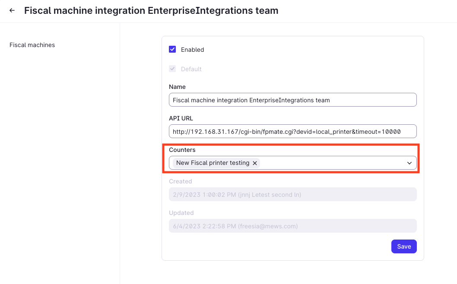
Task: Select the Fiscal machines sidebar item
Action: 32,45
